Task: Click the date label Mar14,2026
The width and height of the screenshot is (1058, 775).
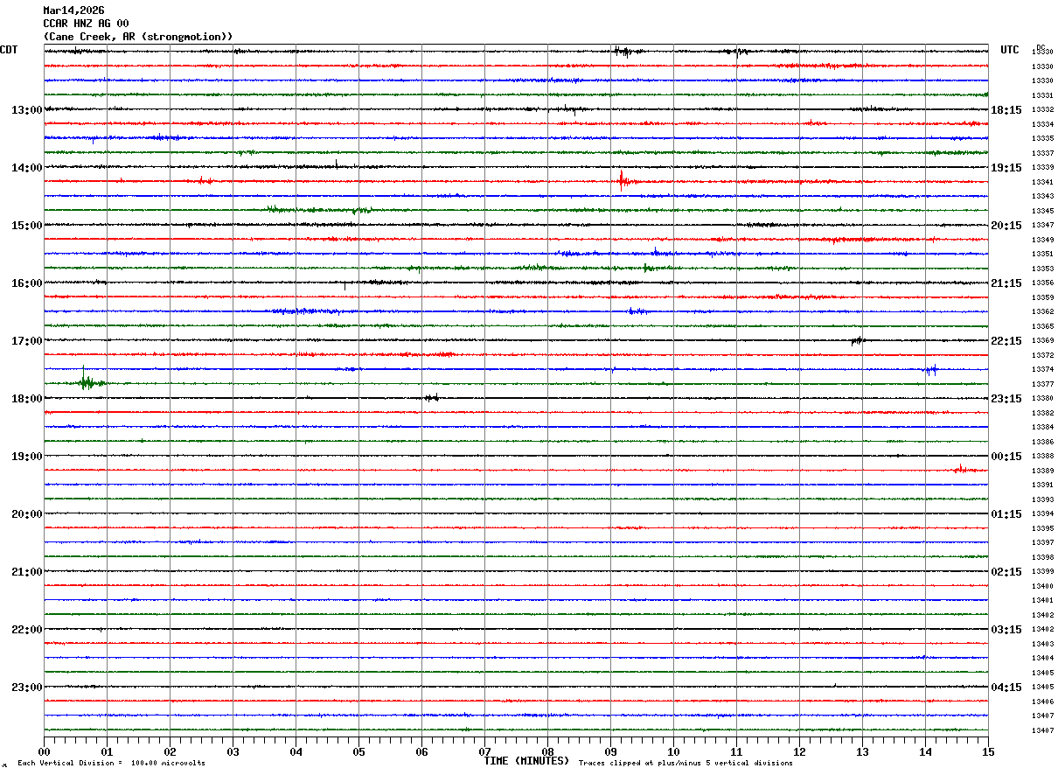Action: [73, 10]
